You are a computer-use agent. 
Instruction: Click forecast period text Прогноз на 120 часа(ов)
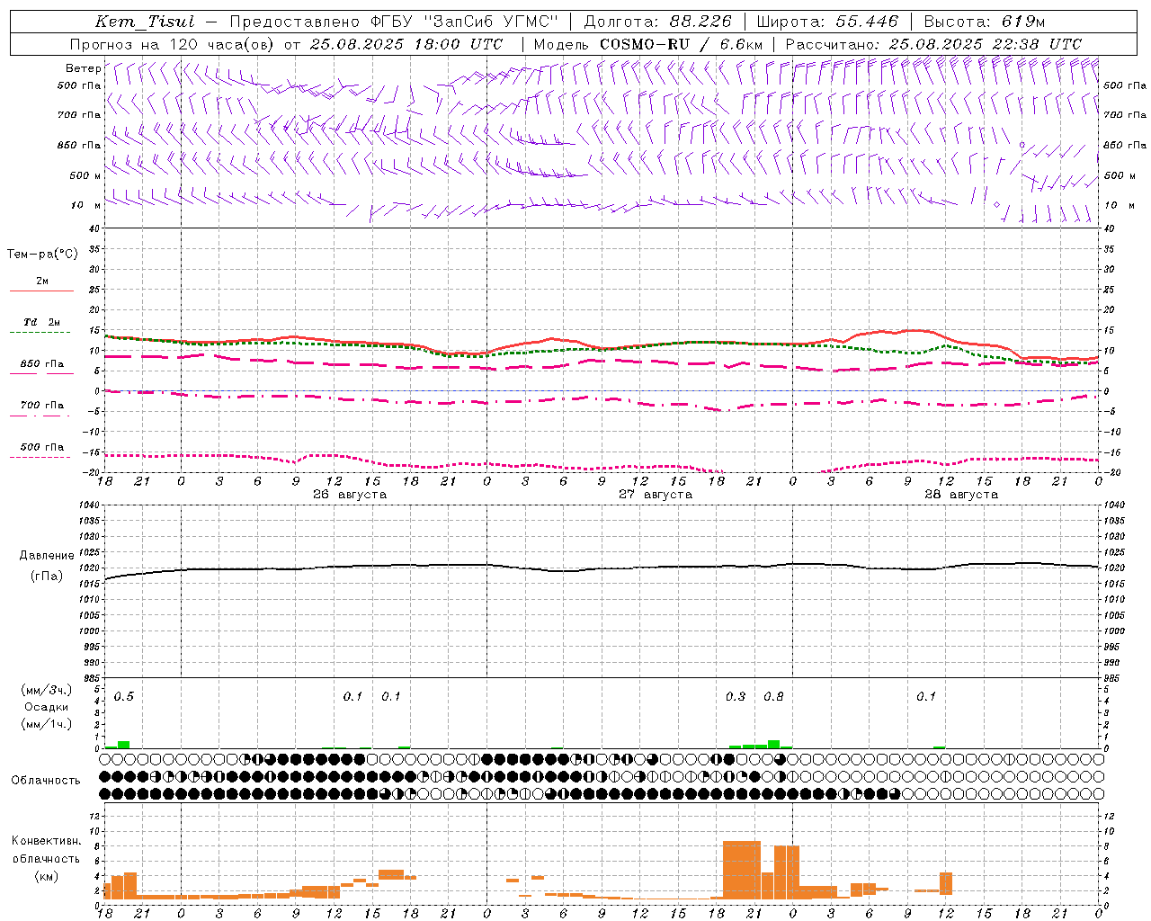(173, 44)
